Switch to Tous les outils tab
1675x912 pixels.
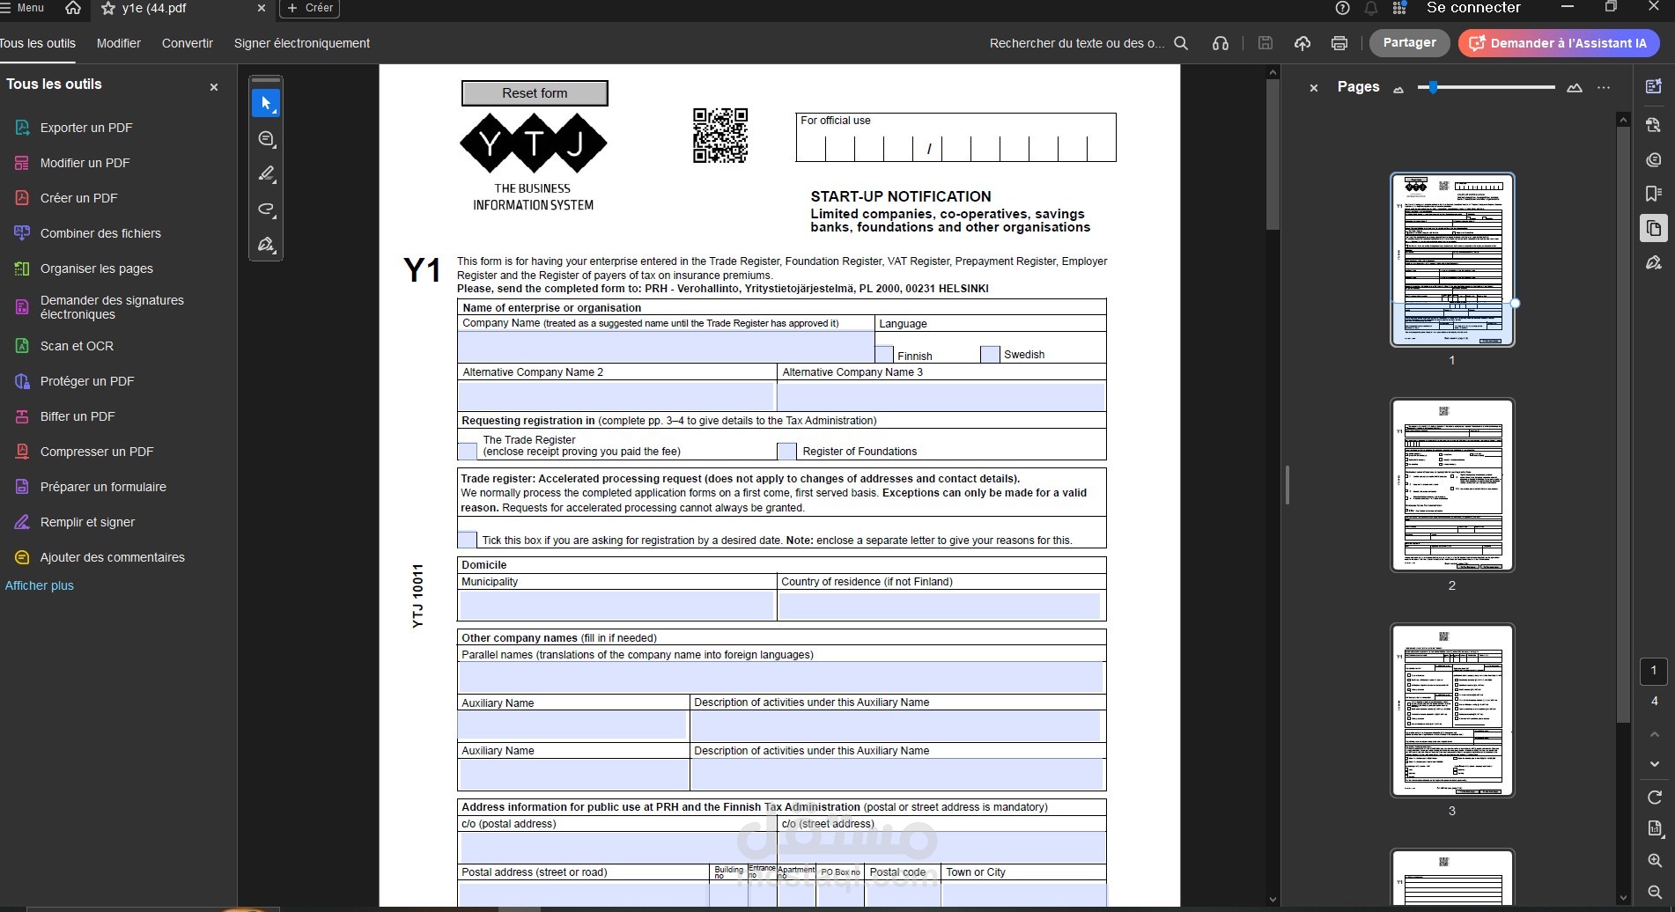pos(38,43)
